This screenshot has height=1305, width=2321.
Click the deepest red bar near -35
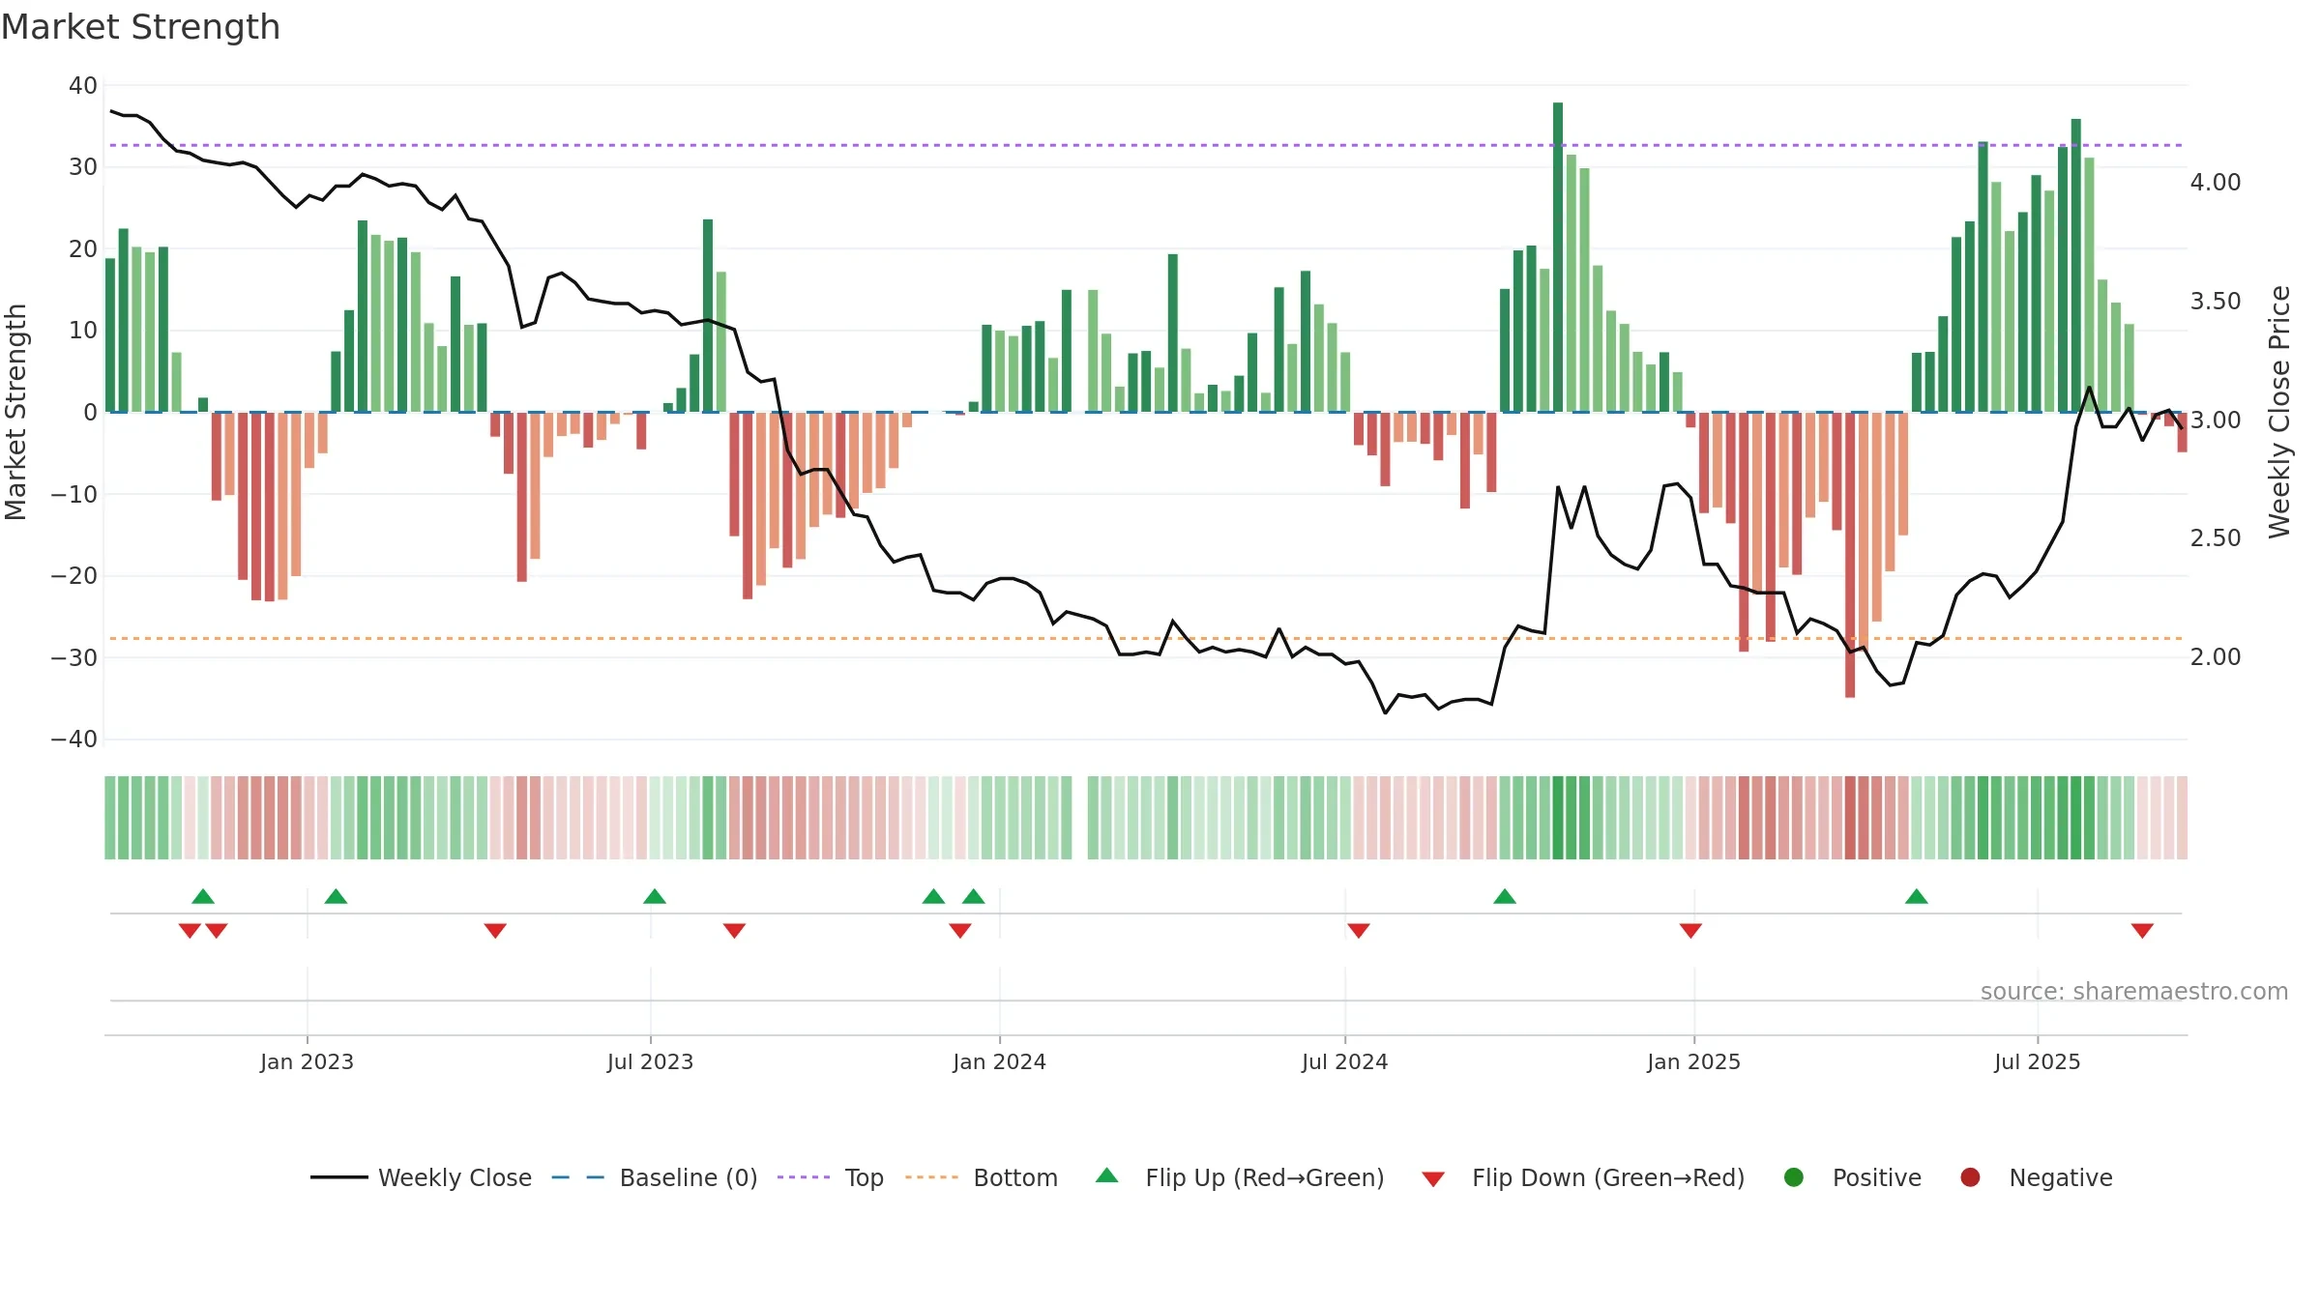(x=1850, y=555)
